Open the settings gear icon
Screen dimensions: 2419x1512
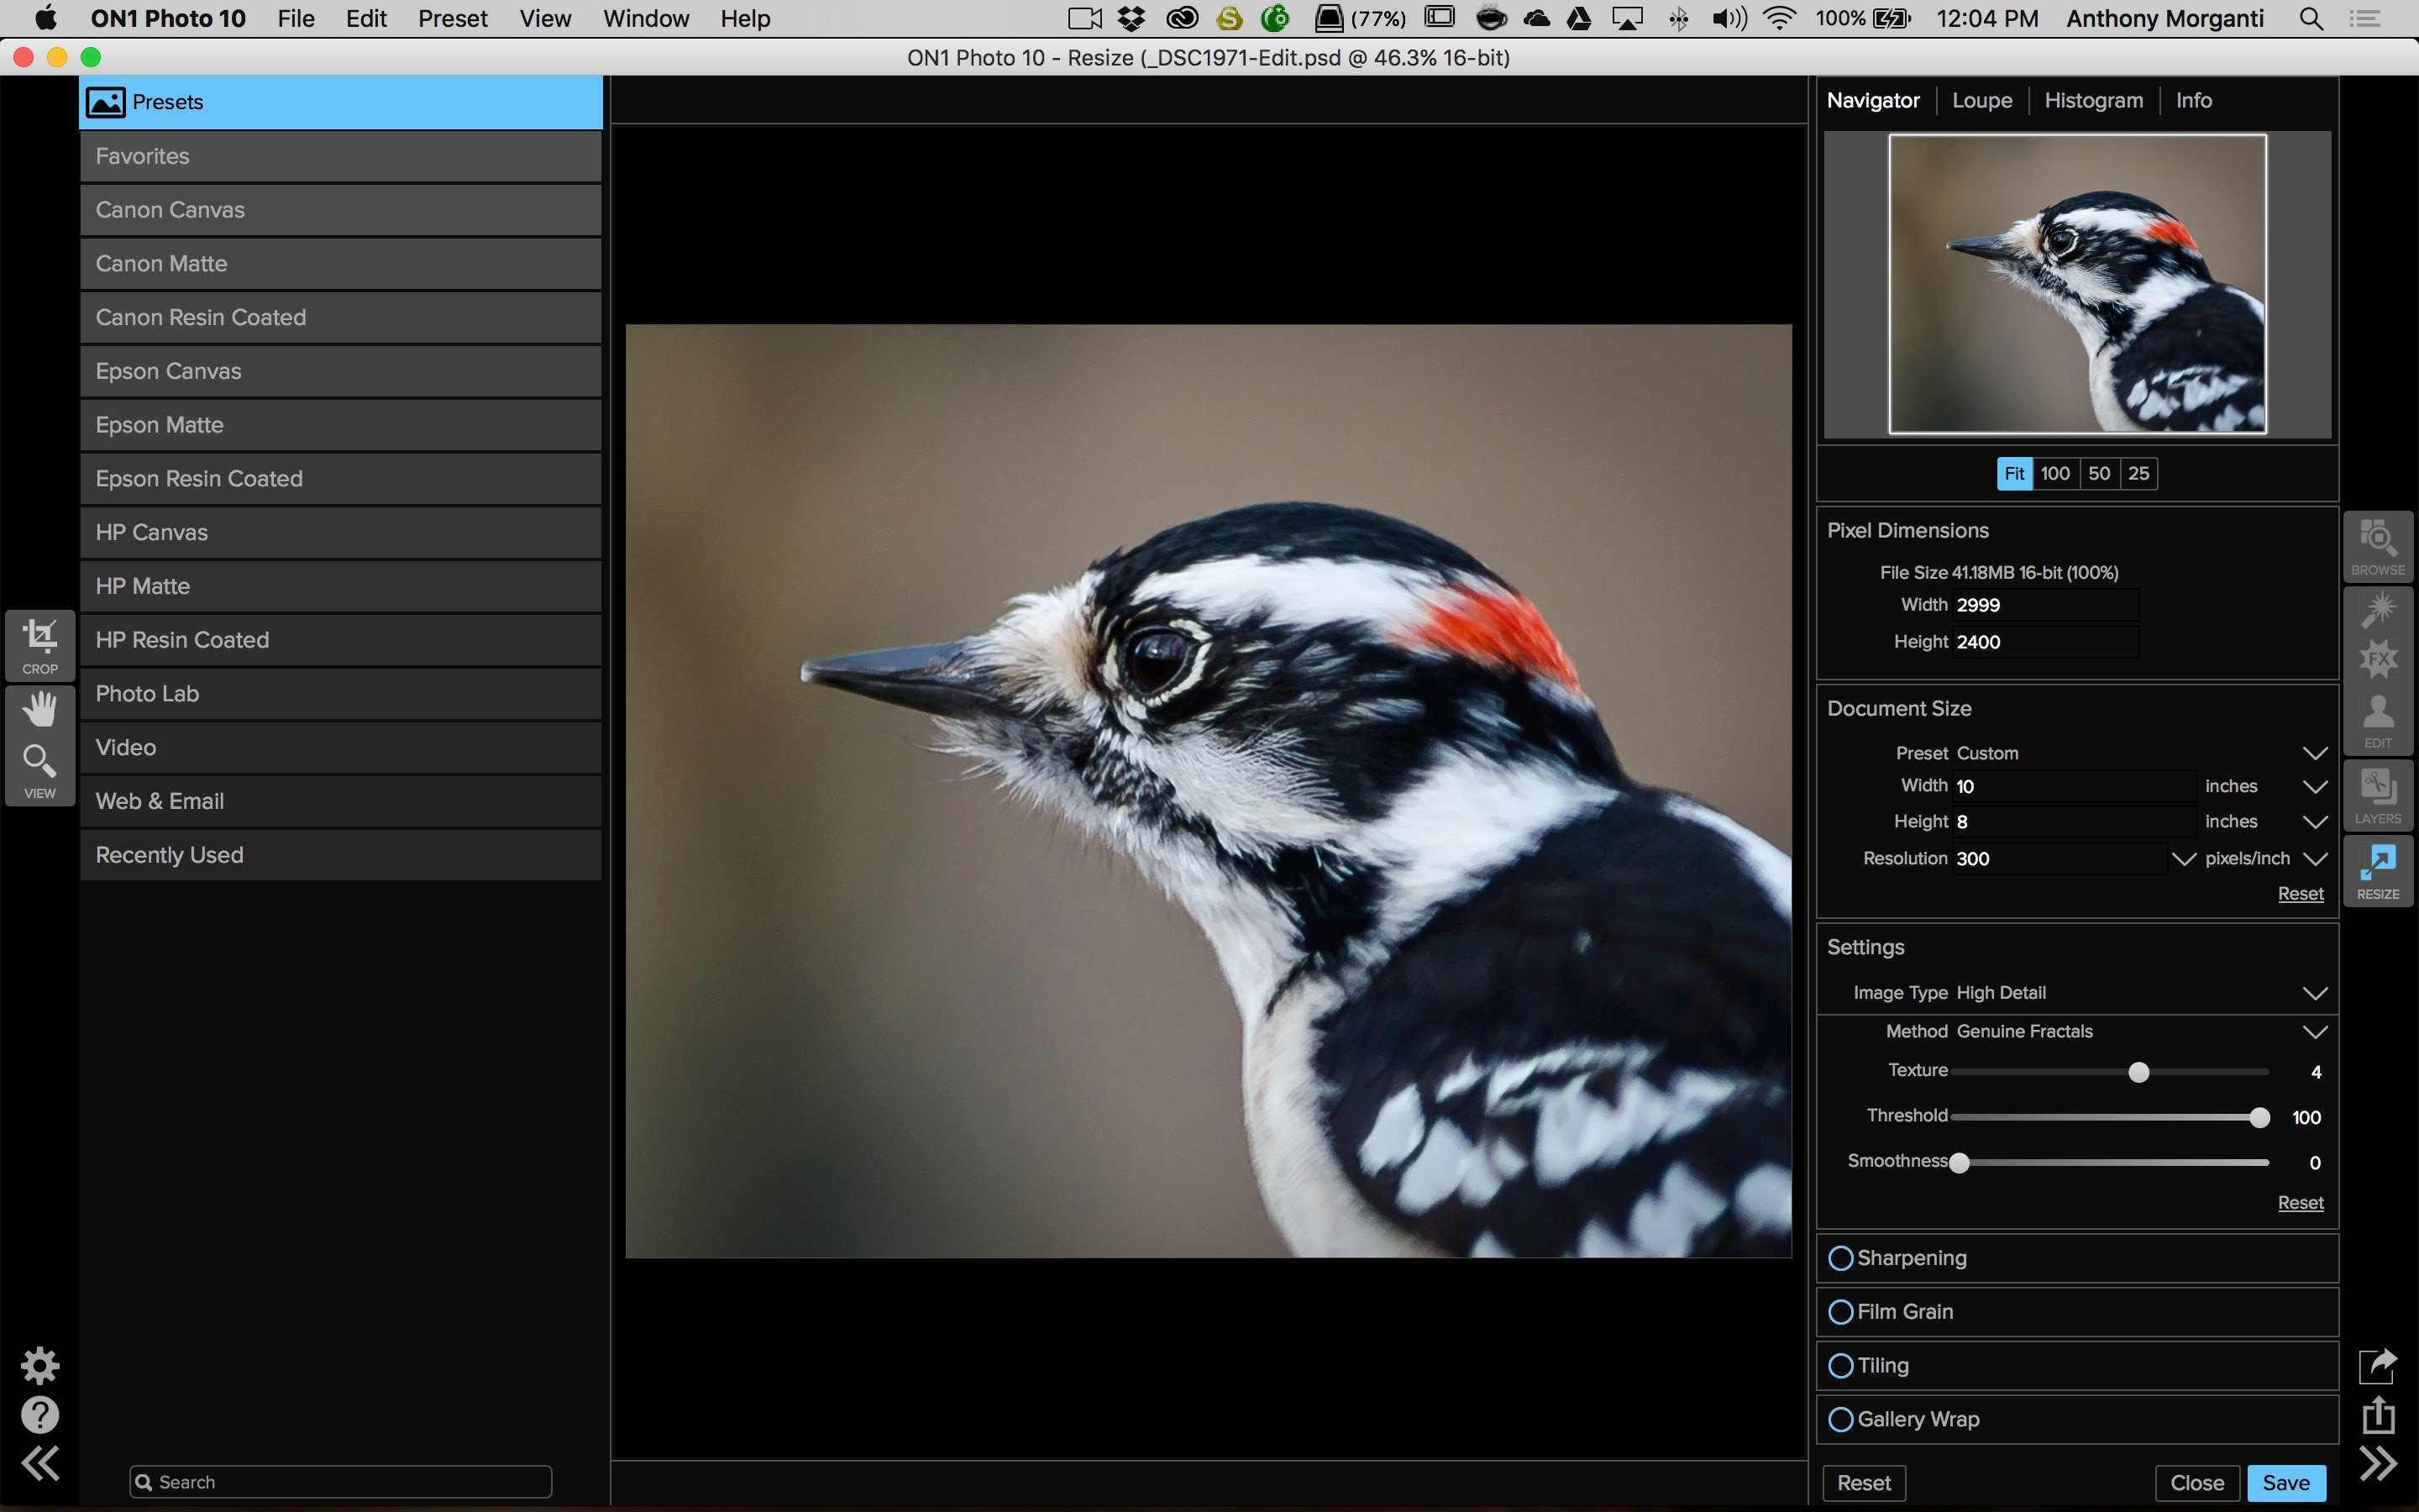click(x=40, y=1365)
